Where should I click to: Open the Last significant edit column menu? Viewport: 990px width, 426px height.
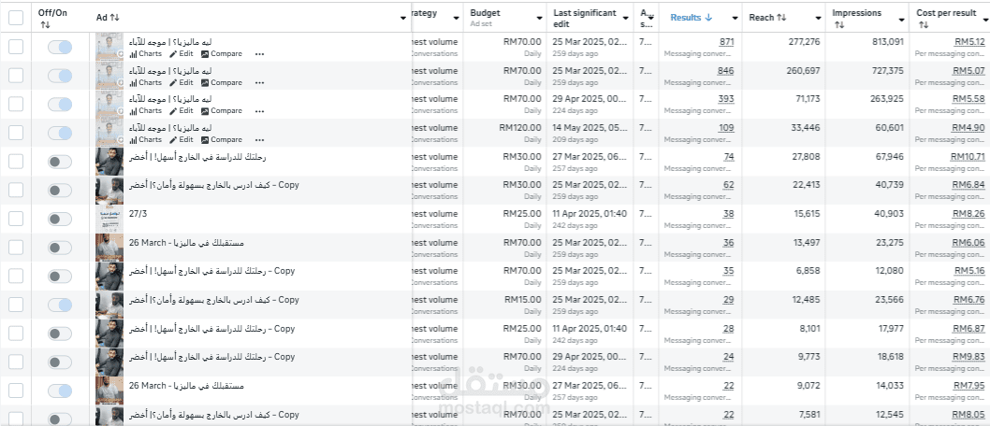click(x=626, y=18)
